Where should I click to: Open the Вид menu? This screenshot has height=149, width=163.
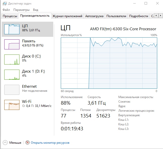(x=36, y=10)
